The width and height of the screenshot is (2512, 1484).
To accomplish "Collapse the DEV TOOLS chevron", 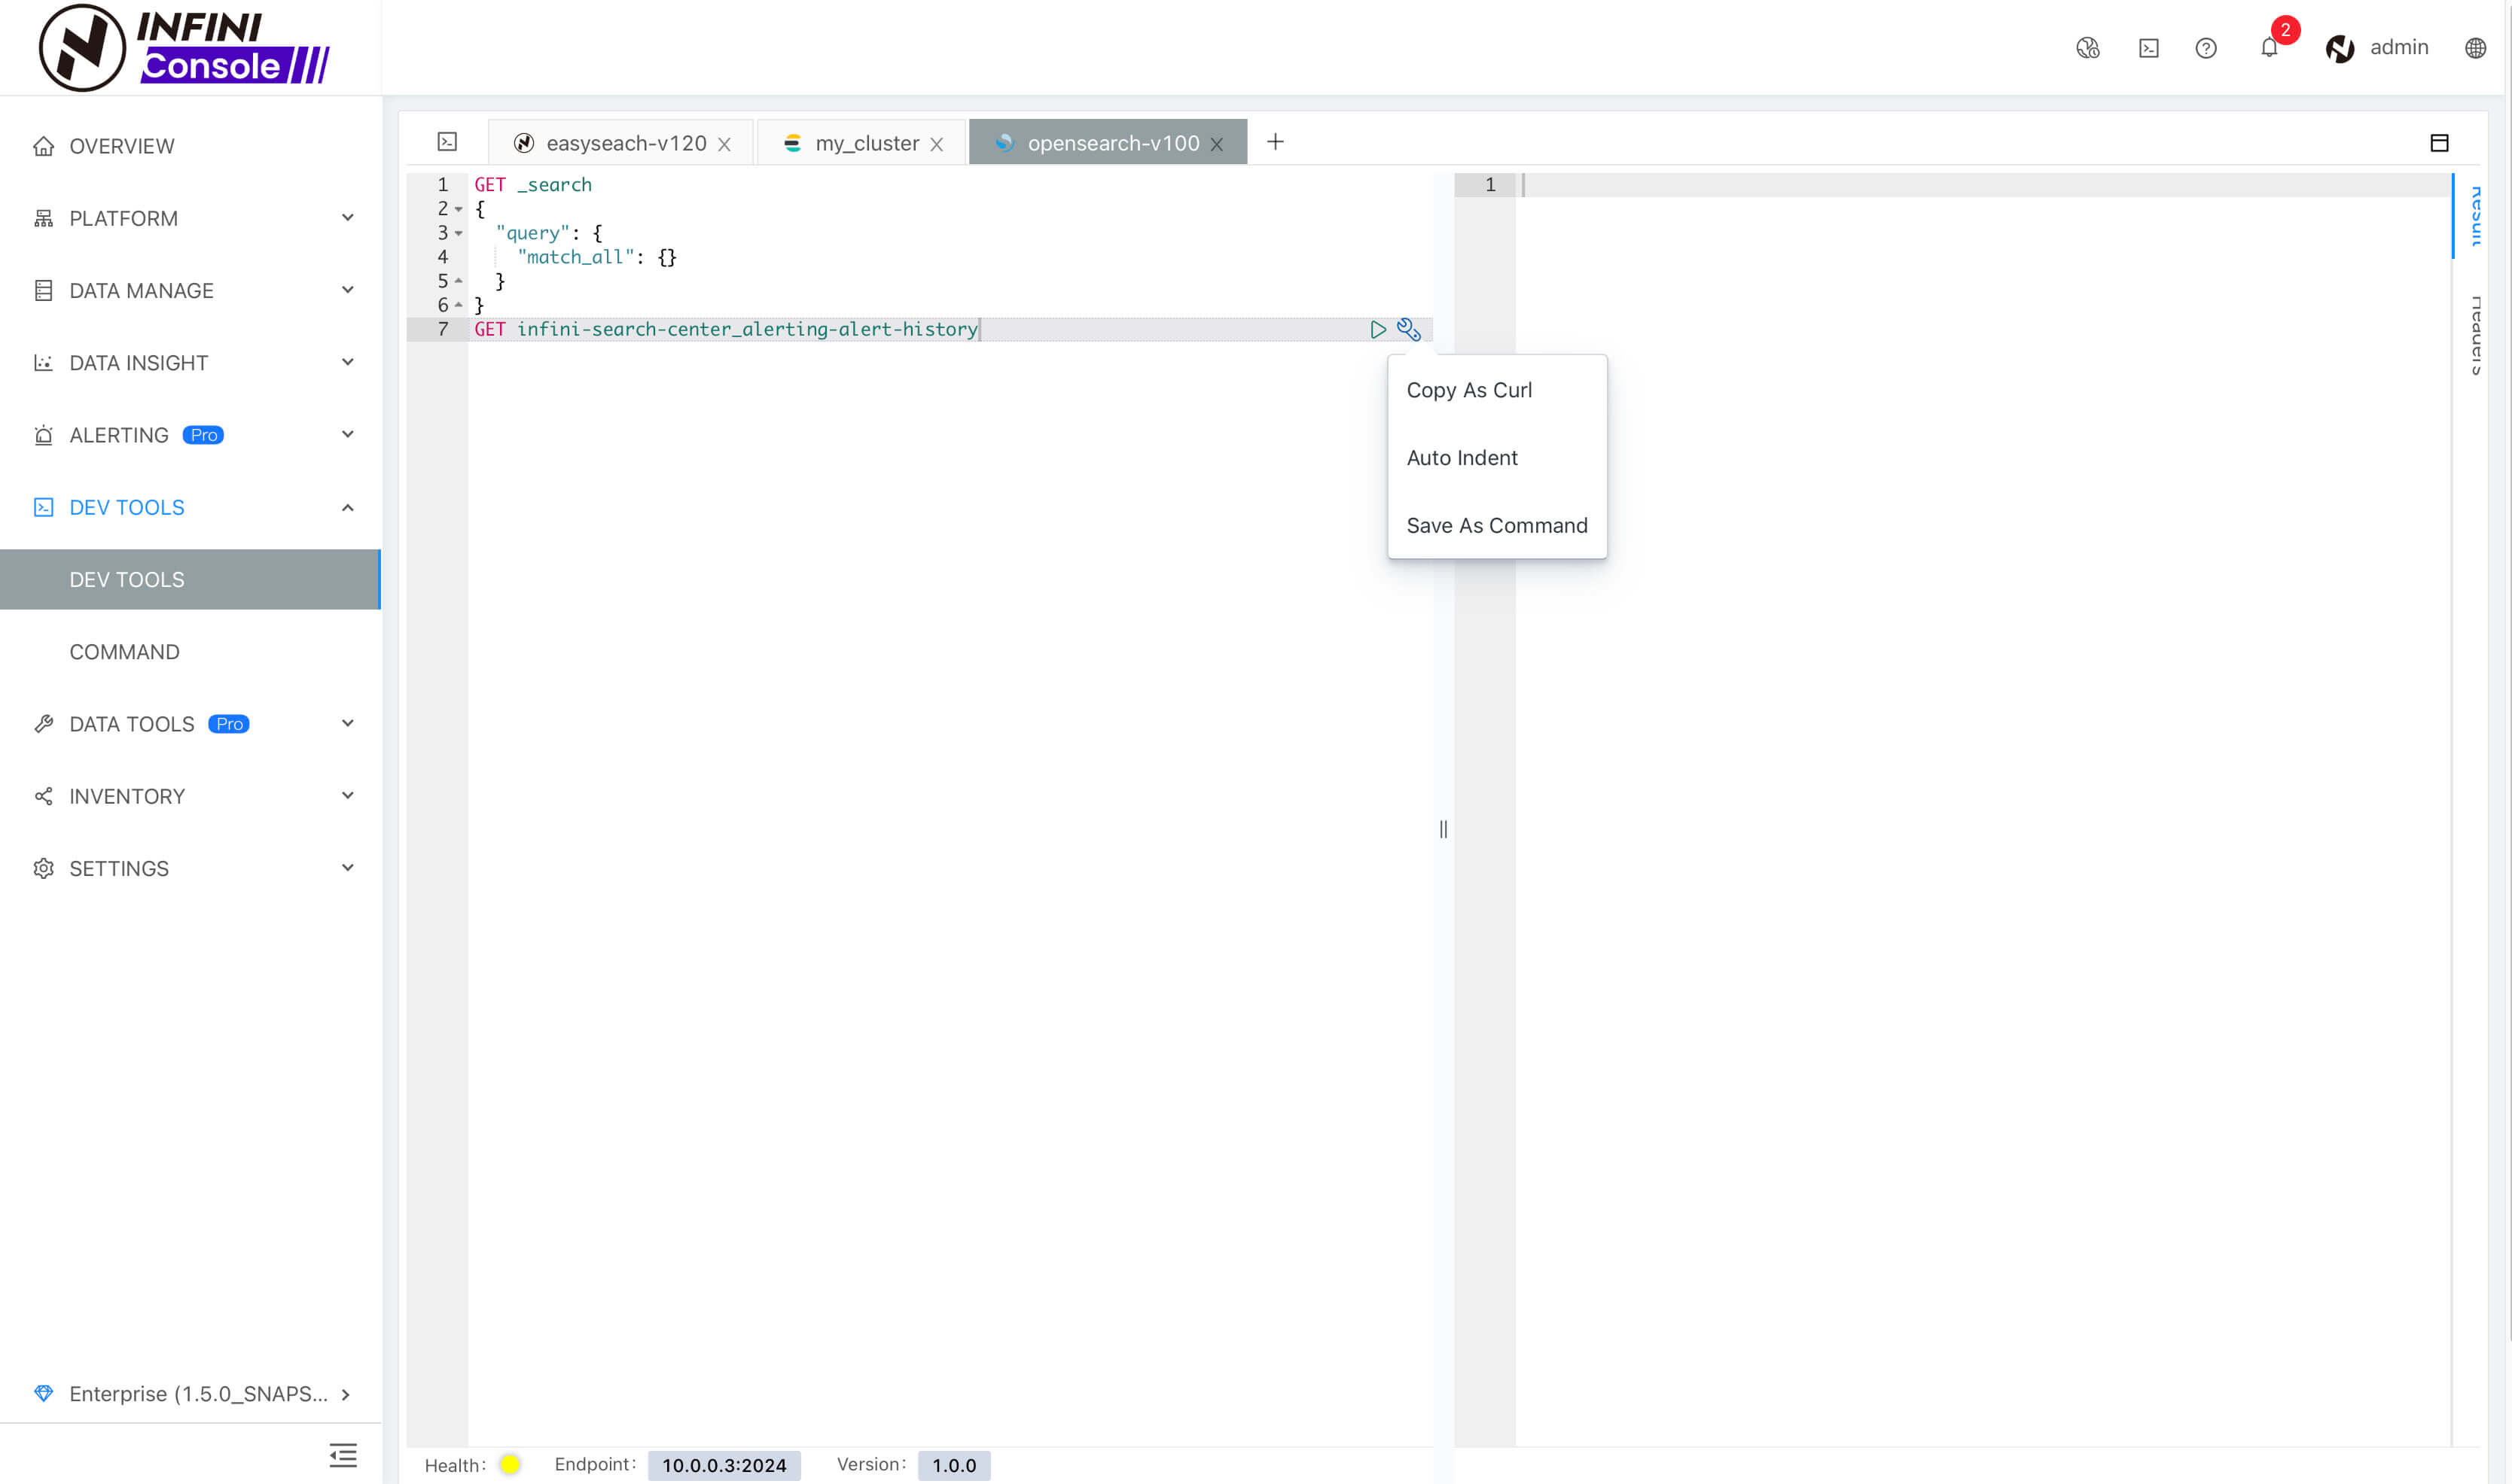I will [x=347, y=507].
